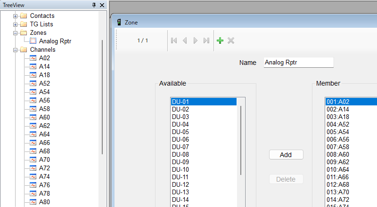Expand the Contacts folder node
Viewport: 377px width, 207px height.
15,16
